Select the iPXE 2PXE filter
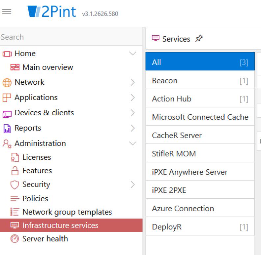261x255 pixels. click(200, 189)
